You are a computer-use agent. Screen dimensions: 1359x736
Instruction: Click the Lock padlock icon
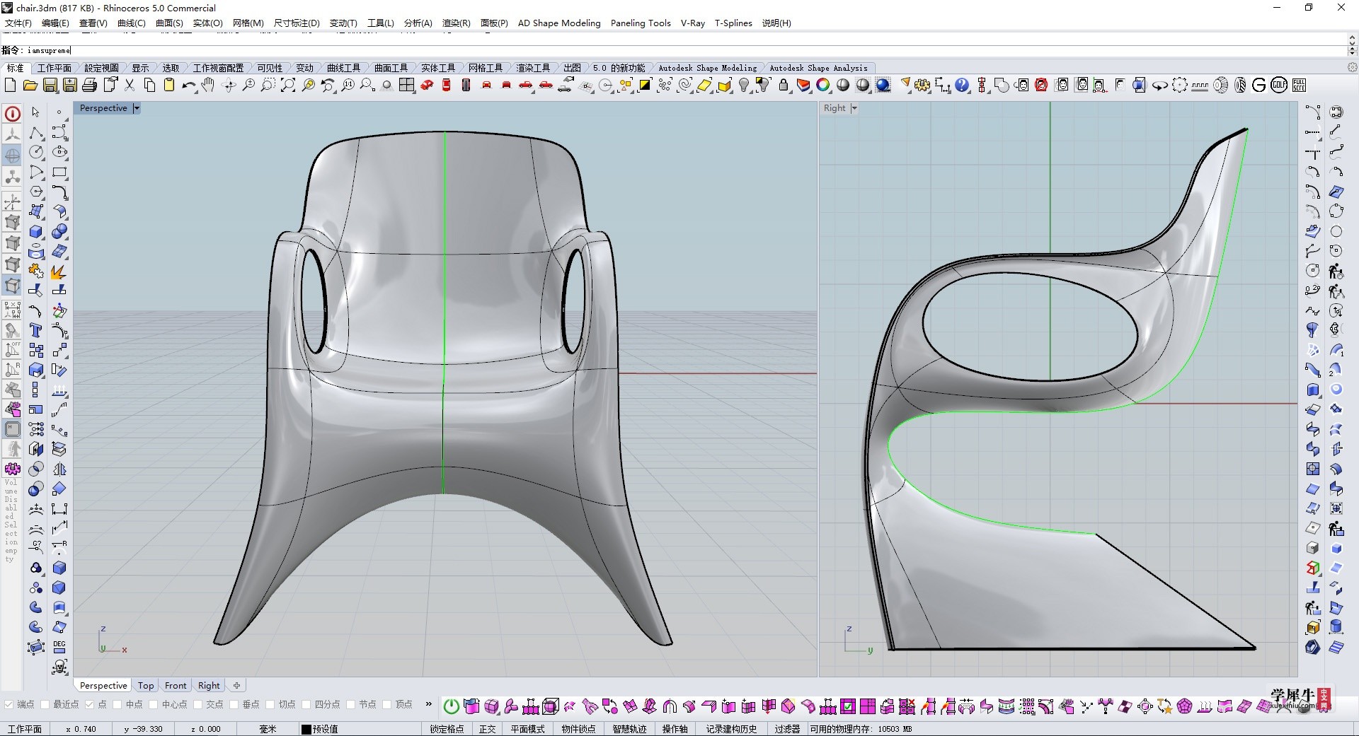pyautogui.click(x=784, y=86)
